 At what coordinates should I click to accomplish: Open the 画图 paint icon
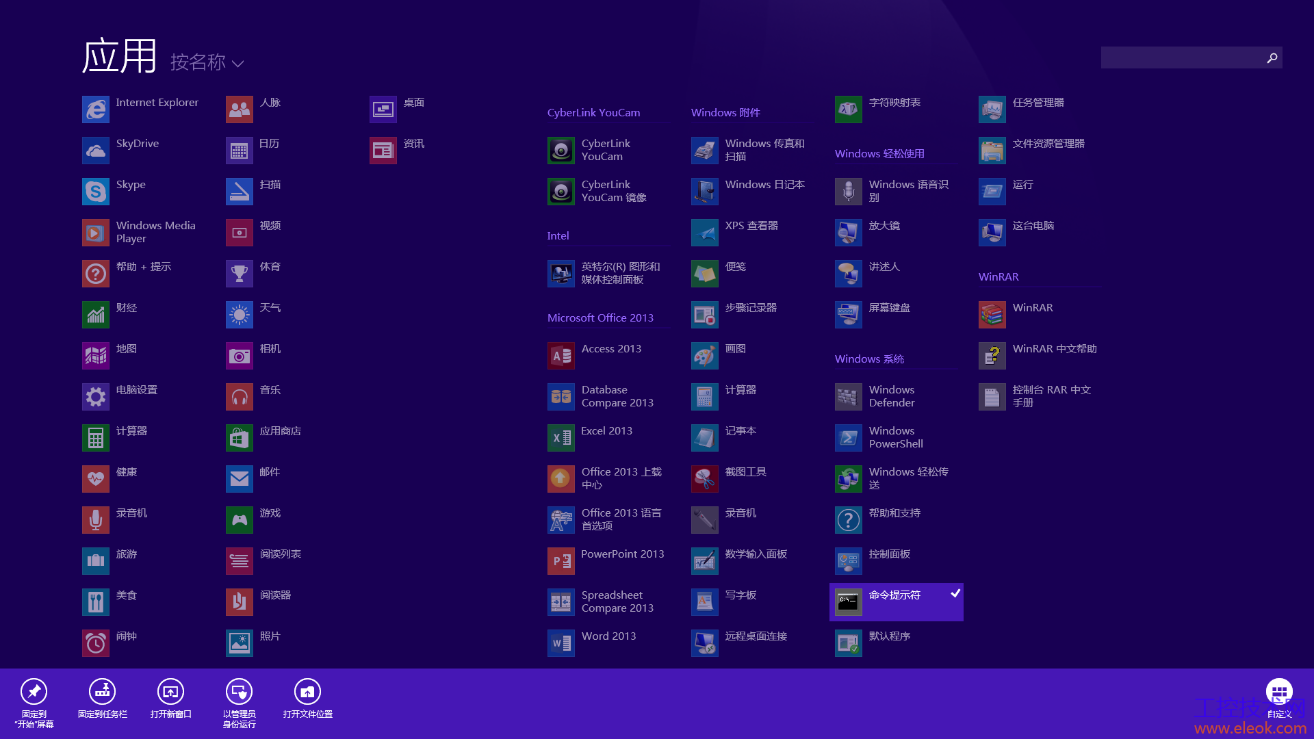[705, 356]
